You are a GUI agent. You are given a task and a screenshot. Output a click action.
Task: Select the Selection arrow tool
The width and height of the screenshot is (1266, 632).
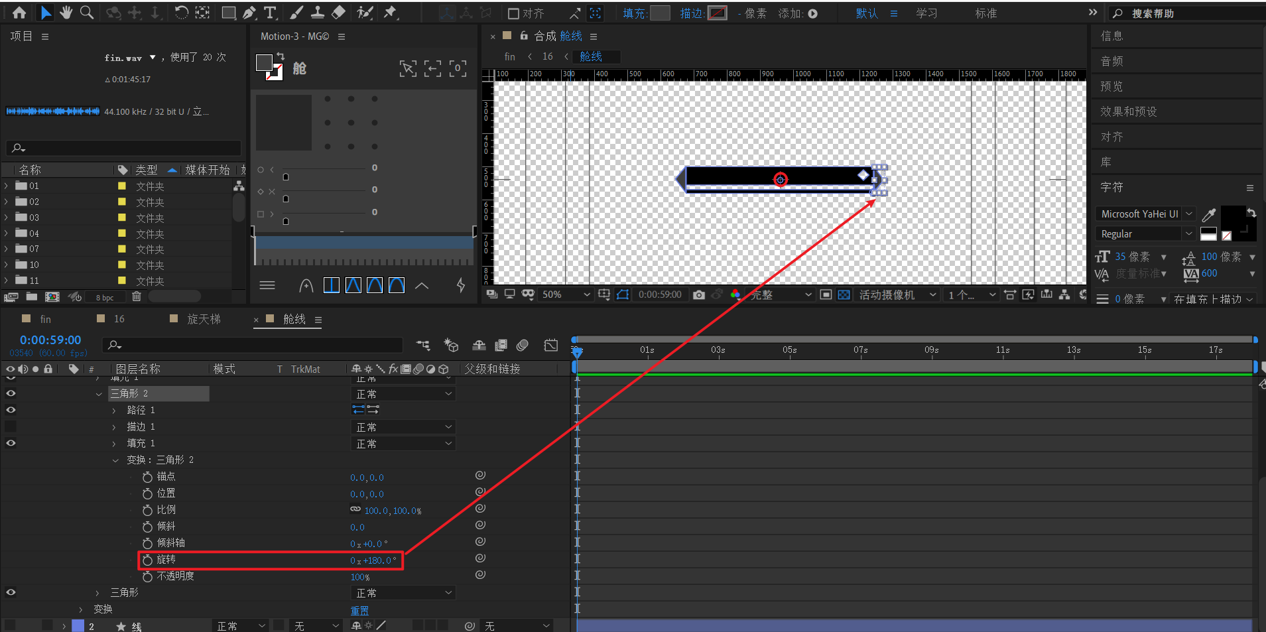(46, 13)
